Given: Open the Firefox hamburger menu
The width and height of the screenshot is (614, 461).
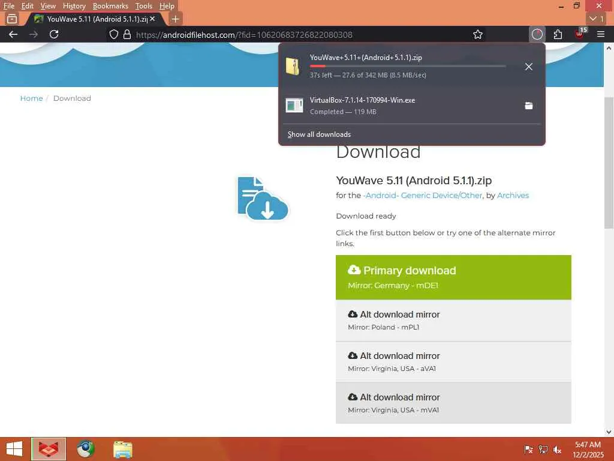Looking at the screenshot, I should 601,34.
